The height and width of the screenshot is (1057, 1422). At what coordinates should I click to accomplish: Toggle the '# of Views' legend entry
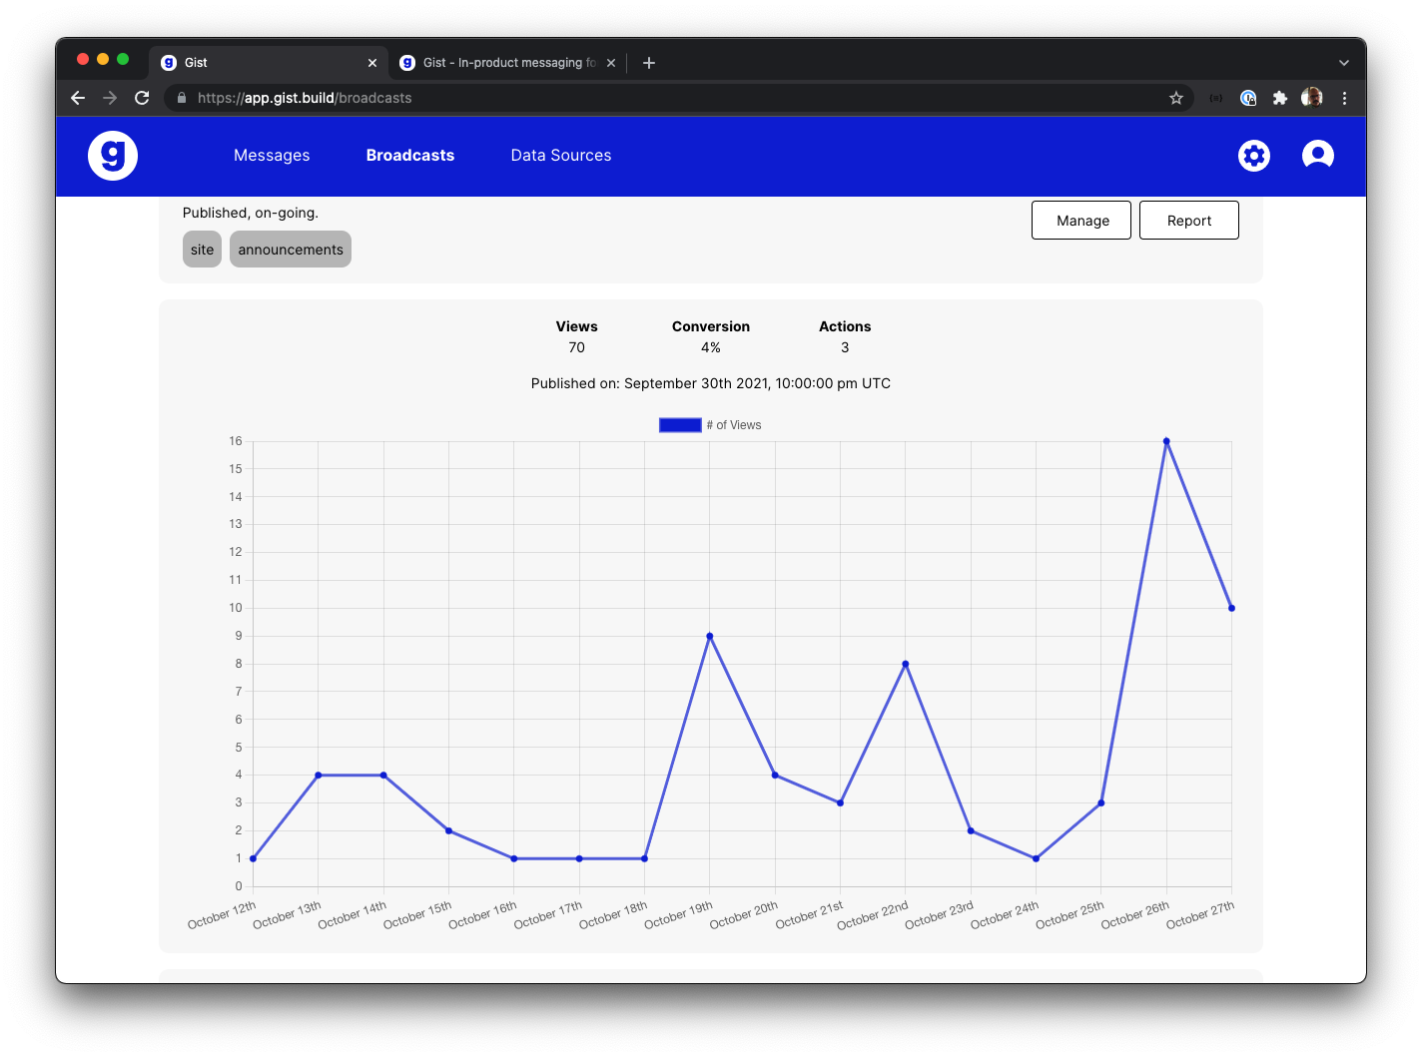tap(732, 424)
